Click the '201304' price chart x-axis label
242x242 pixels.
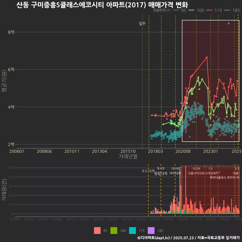pos(100,151)
